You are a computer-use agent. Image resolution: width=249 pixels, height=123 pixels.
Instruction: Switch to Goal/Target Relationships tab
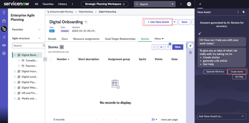120,39
